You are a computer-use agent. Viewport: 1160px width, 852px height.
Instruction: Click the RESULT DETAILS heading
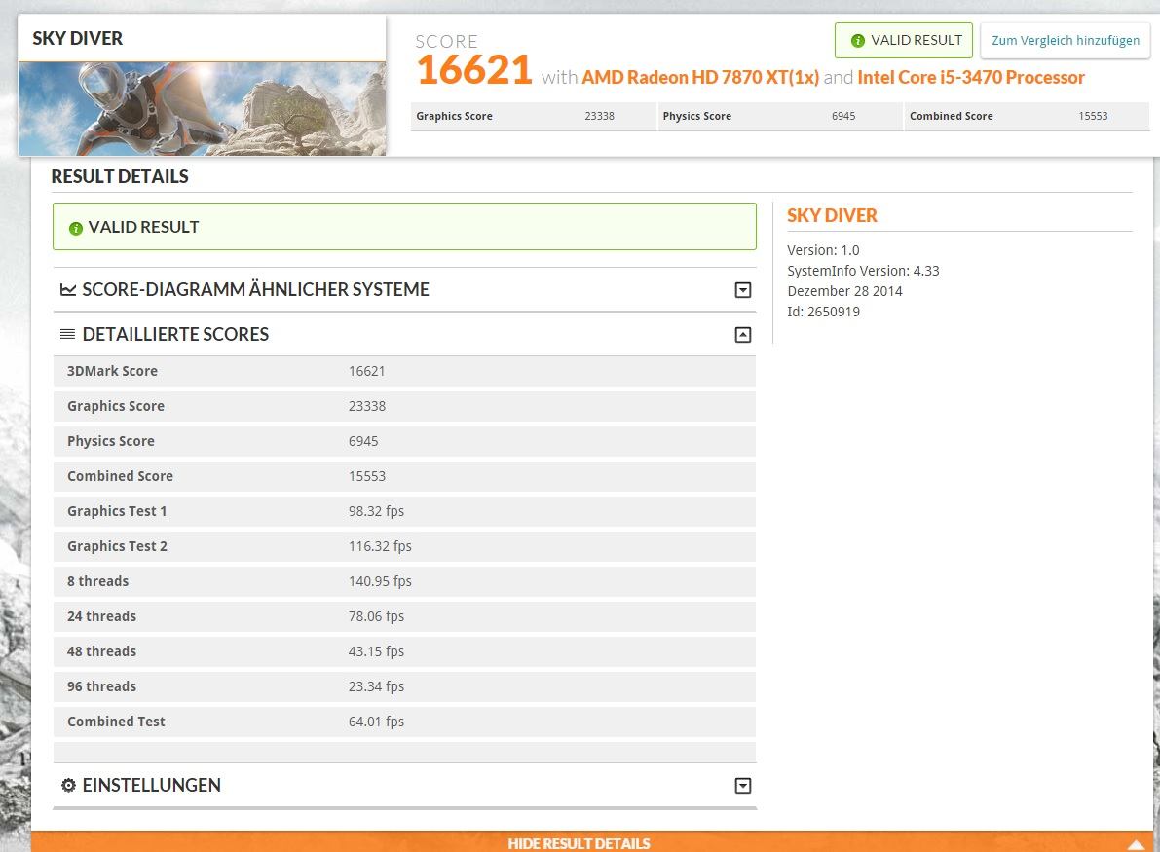[120, 177]
